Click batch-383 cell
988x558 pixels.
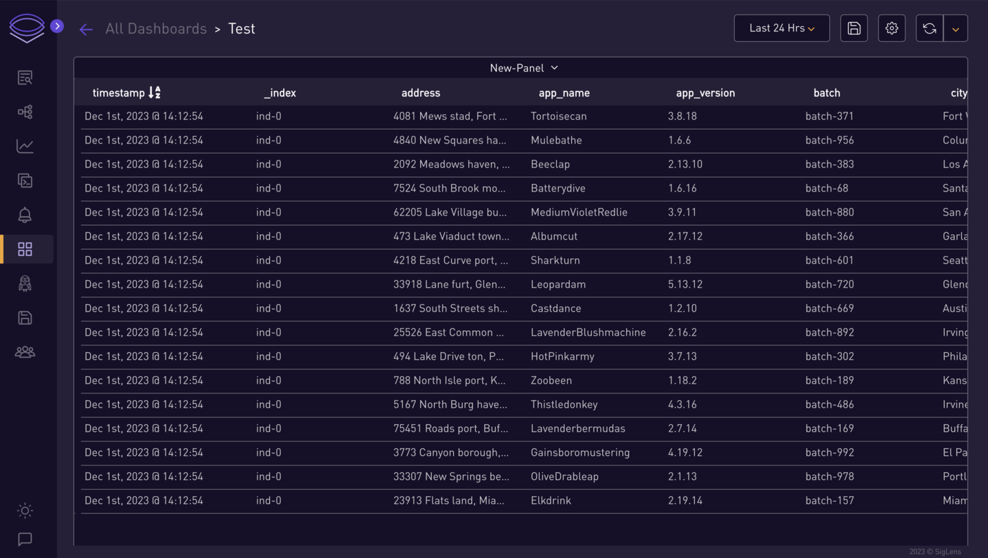pyautogui.click(x=829, y=164)
